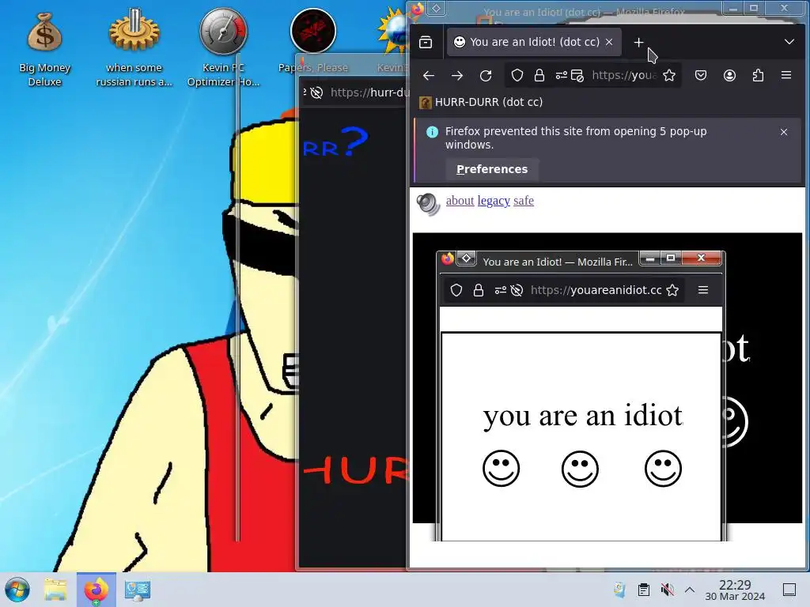Click permissions icon in small popup address bar
Viewport: 810px width, 607px height.
[500, 290]
